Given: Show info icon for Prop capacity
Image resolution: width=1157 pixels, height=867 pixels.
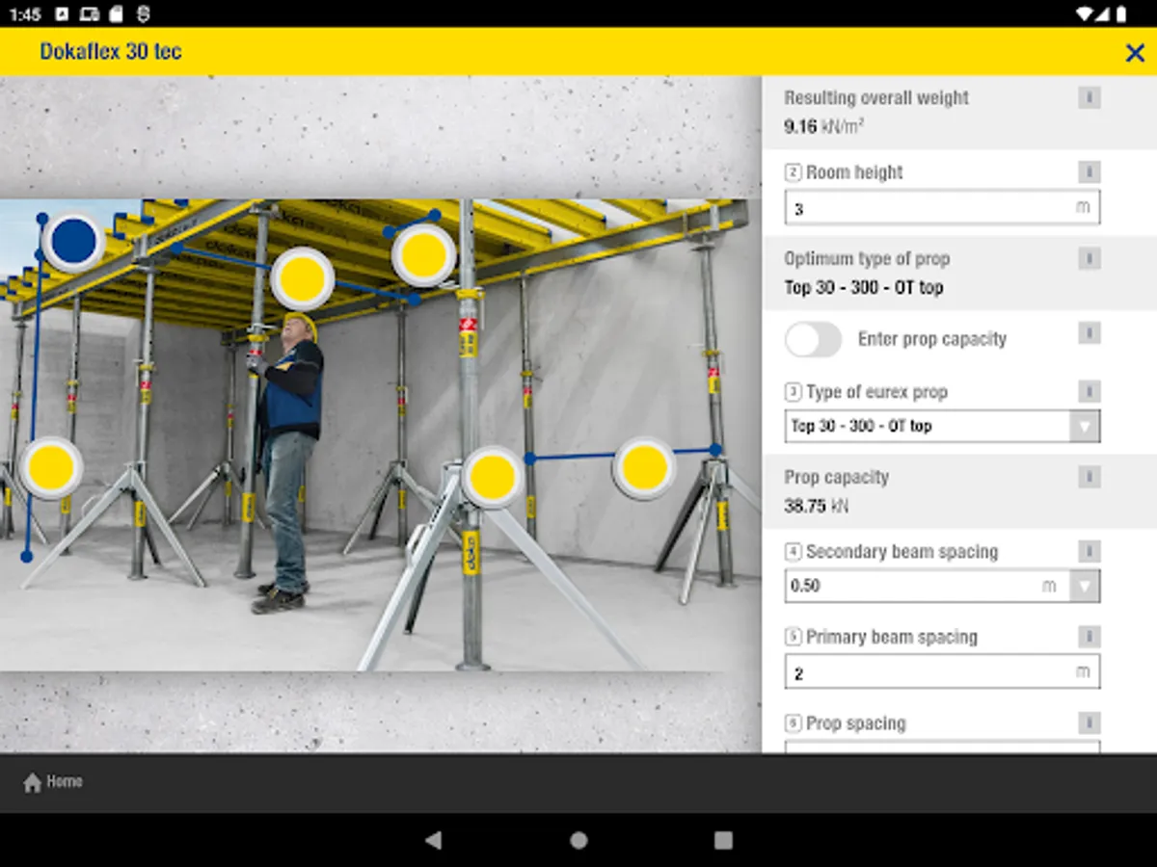Looking at the screenshot, I should pyautogui.click(x=1089, y=476).
